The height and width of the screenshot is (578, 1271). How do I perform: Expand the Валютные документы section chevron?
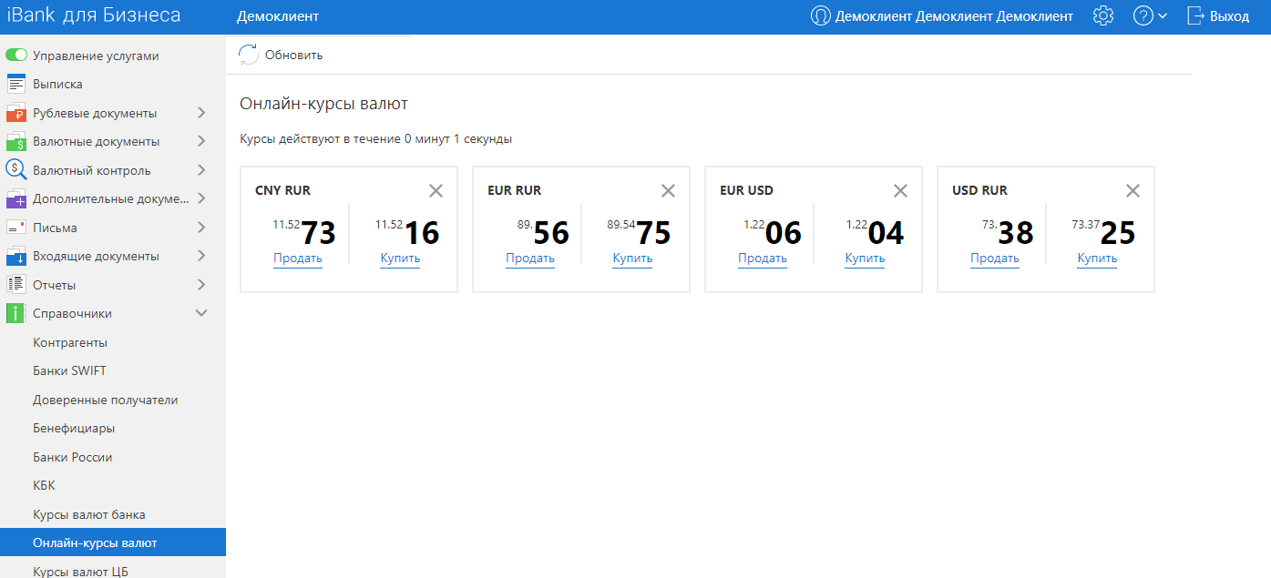201,142
